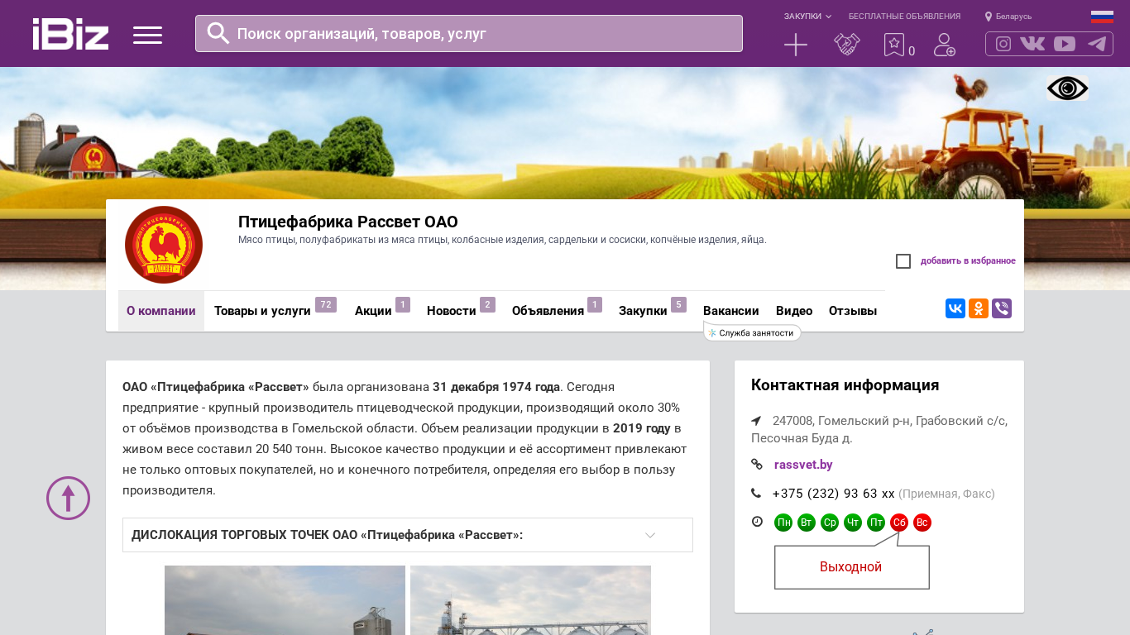Click the add user registration icon
The width and height of the screenshot is (1130, 635).
[x=945, y=45]
